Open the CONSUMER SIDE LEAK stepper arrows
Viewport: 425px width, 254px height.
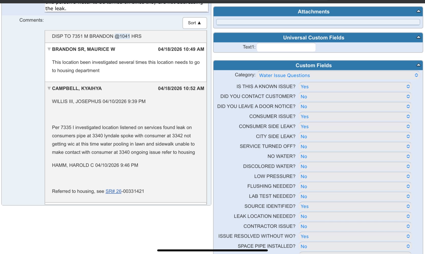pyautogui.click(x=408, y=126)
